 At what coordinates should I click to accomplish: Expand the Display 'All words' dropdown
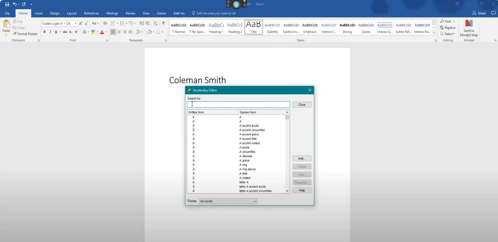(255, 201)
